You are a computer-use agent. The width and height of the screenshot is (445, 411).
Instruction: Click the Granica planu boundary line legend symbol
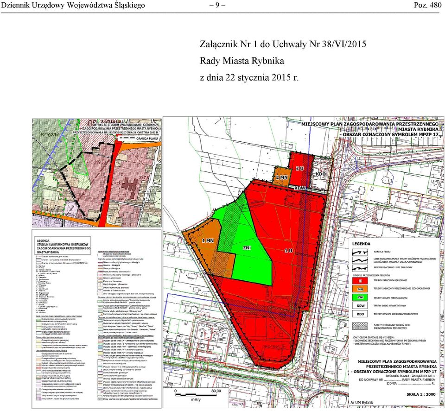tap(360, 252)
